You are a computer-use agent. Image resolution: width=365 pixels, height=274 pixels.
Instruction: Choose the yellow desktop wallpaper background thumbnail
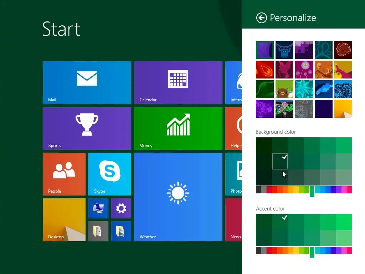tap(343, 109)
